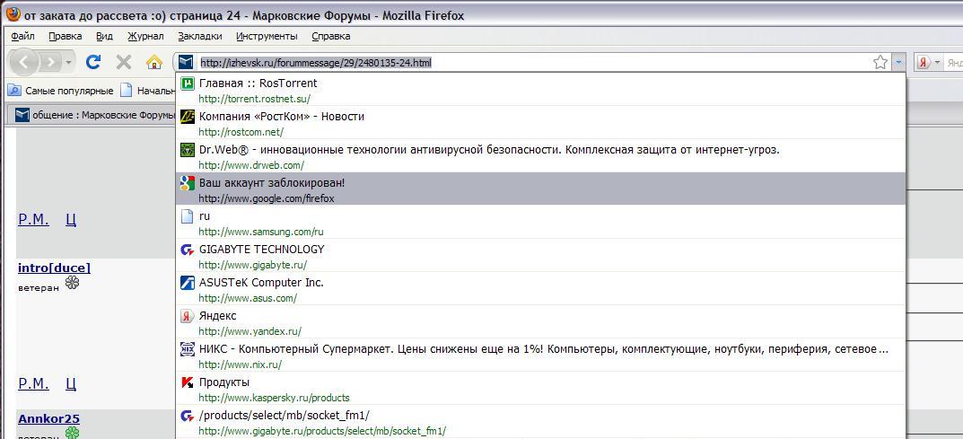Stop loading the page
The width and height of the screenshot is (963, 439).
[x=124, y=61]
